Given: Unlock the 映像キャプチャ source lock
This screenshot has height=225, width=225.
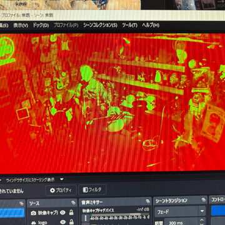Looking at the screenshot, I should click(71, 212).
